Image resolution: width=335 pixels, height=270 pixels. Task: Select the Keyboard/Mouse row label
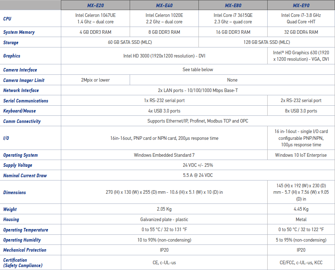(19, 111)
